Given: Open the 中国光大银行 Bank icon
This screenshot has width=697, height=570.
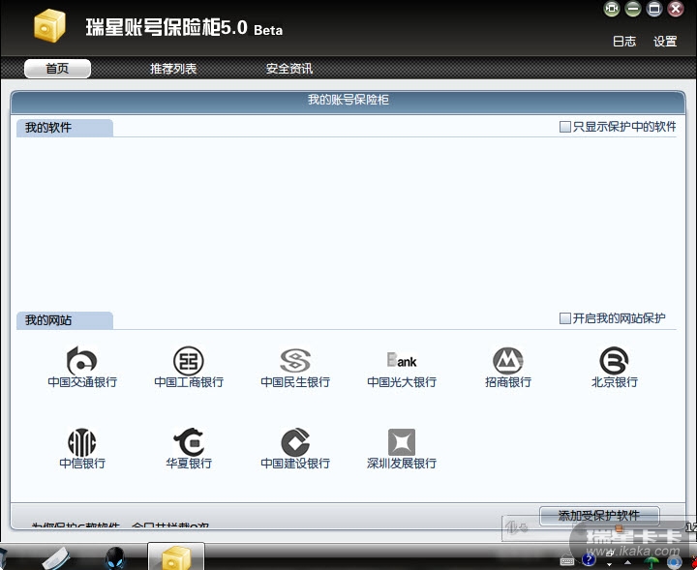Looking at the screenshot, I should pos(402,360).
